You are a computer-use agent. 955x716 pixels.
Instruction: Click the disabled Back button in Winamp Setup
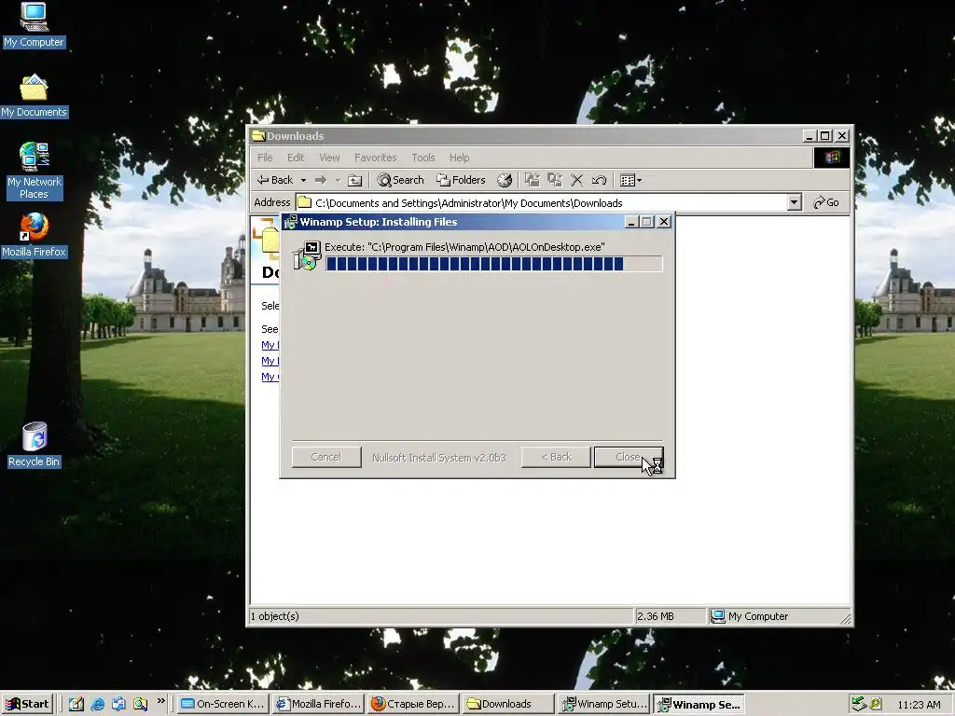[x=556, y=457]
